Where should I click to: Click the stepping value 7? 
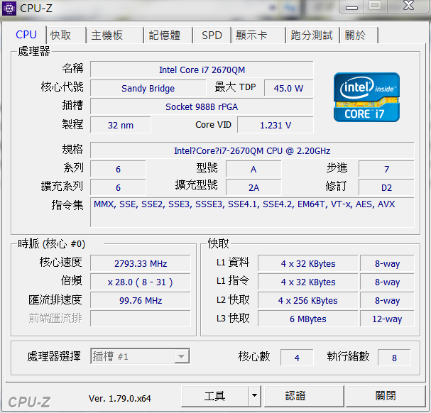(x=386, y=169)
